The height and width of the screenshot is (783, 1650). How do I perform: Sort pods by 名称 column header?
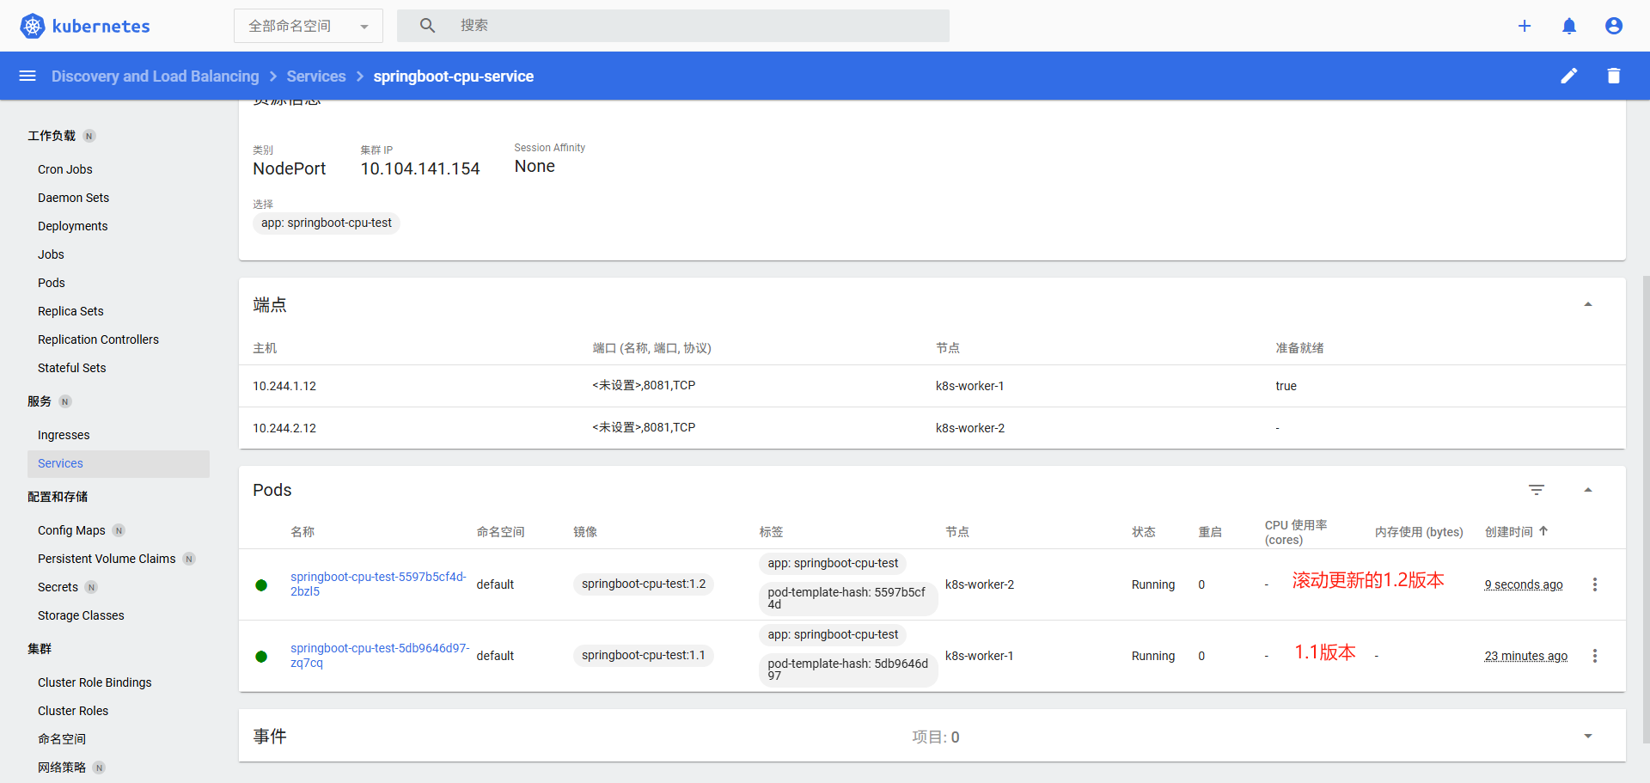[302, 532]
